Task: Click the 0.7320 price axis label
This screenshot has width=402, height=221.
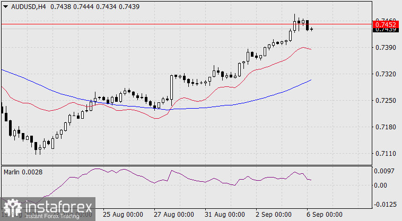Action: coord(385,74)
